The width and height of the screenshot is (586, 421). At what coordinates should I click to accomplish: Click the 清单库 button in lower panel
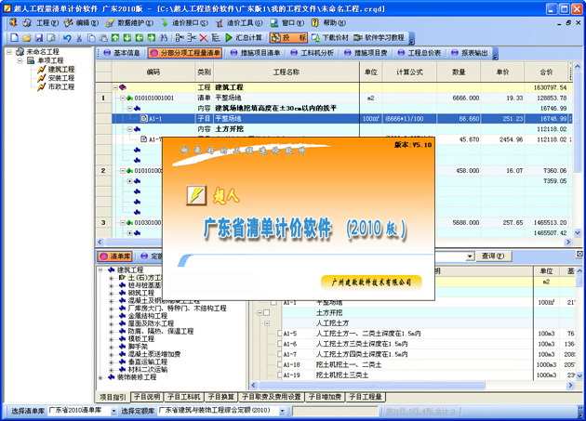(x=116, y=257)
